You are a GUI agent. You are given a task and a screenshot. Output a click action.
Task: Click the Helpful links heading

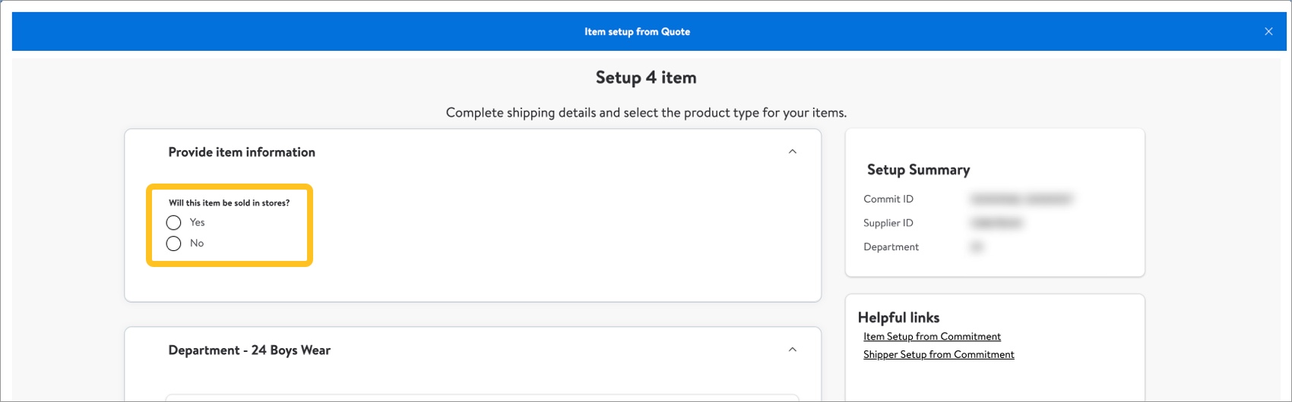click(898, 318)
